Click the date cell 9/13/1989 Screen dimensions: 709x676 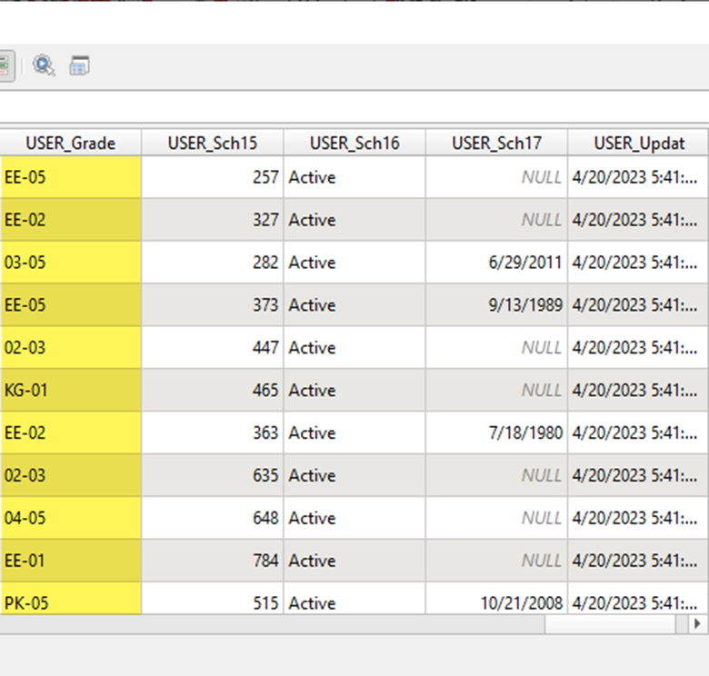click(x=496, y=305)
